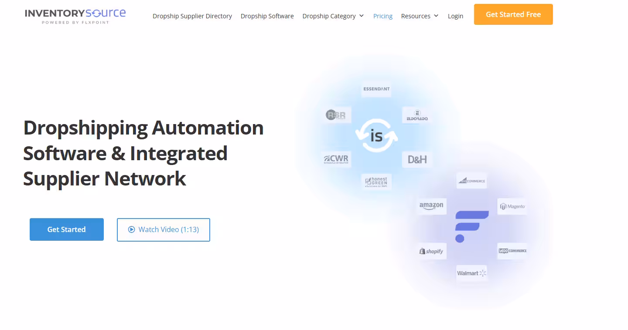Click the Essendant supplier logo

point(376,89)
